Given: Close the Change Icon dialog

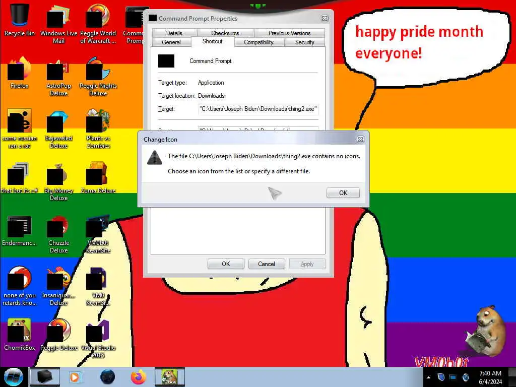Looking at the screenshot, I should [360, 139].
